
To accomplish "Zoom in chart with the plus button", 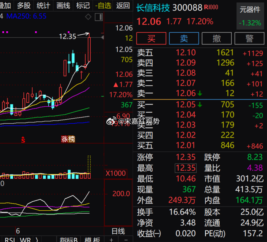I will (x=111, y=240).
